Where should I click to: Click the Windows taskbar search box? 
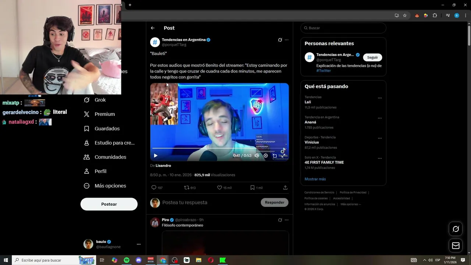point(54,260)
